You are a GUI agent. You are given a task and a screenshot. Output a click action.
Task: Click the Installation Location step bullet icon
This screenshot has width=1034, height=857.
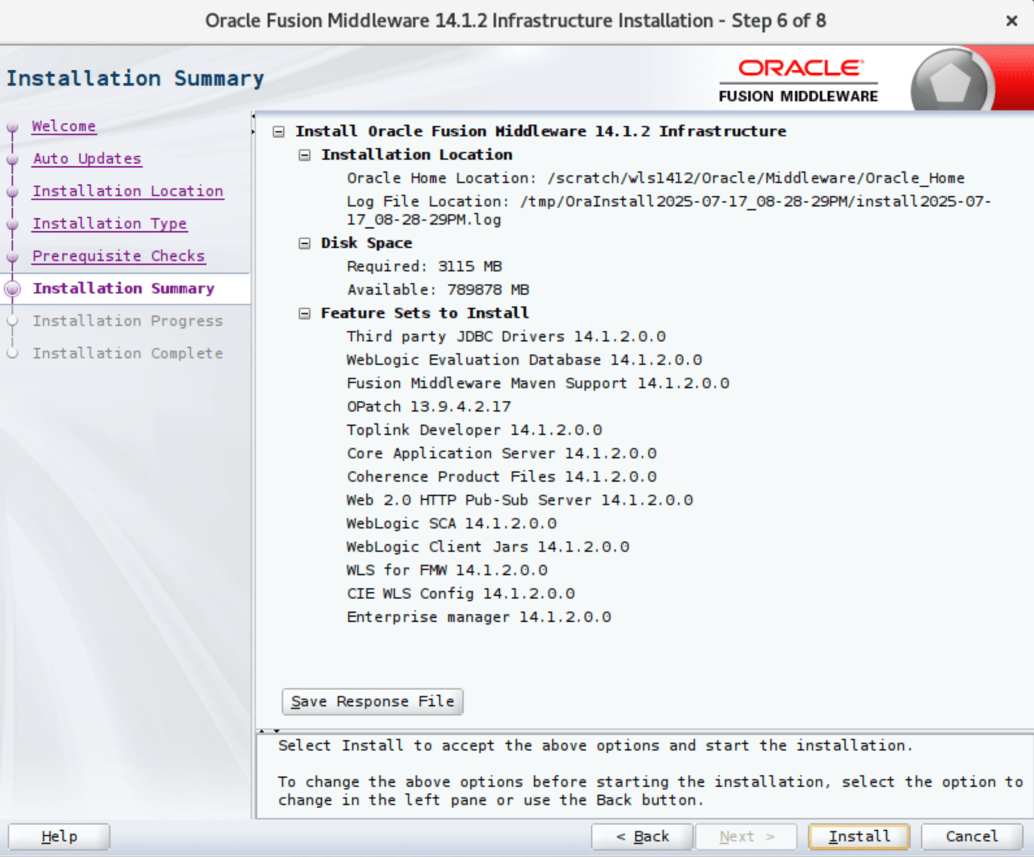coord(12,192)
